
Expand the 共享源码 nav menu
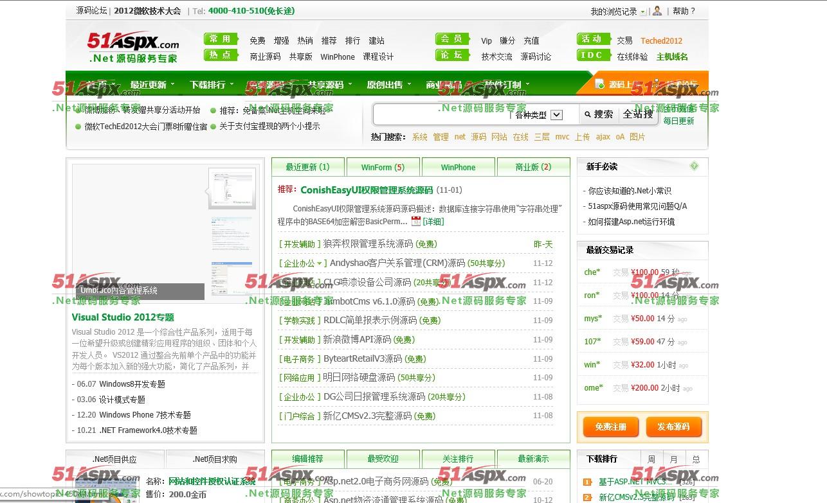(x=329, y=85)
